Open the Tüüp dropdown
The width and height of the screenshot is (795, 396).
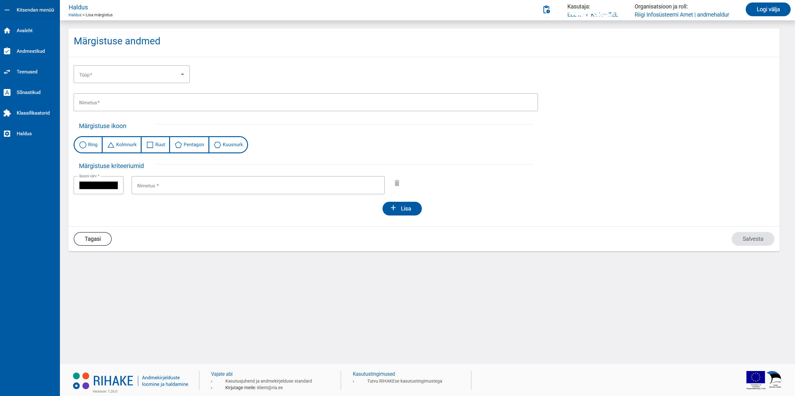tap(131, 74)
